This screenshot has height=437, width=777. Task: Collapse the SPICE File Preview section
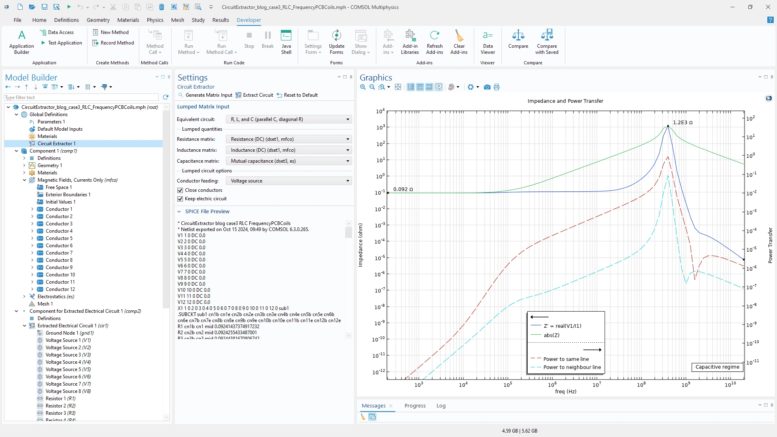point(179,212)
